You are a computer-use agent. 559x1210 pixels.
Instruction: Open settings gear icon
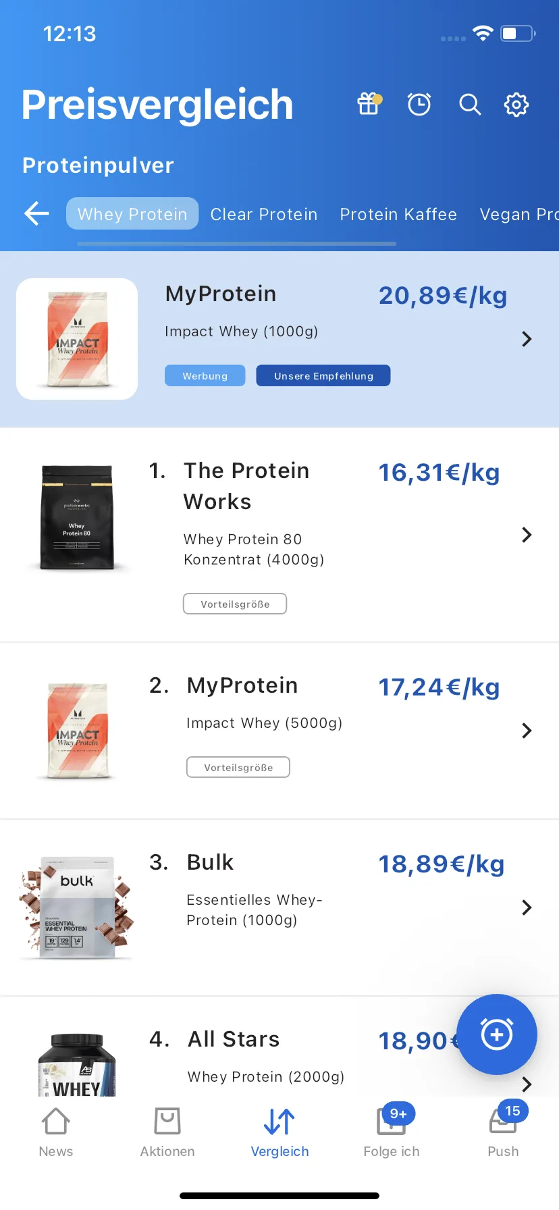(x=516, y=105)
